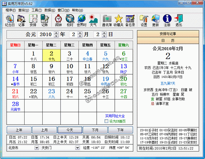
Task: Open the 纪念日 anniversary tool
Action: [x=10, y=20]
